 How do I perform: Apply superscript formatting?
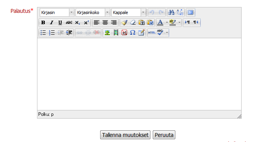pos(86,23)
